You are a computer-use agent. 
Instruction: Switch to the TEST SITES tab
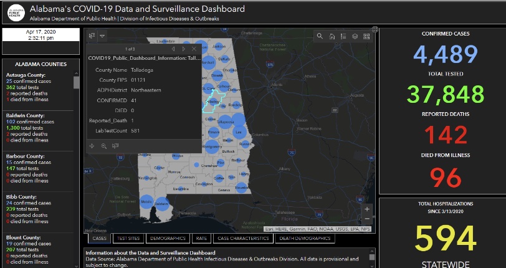[x=128, y=238]
